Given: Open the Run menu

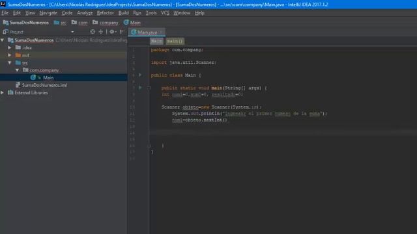Looking at the screenshot, I should [x=137, y=13].
